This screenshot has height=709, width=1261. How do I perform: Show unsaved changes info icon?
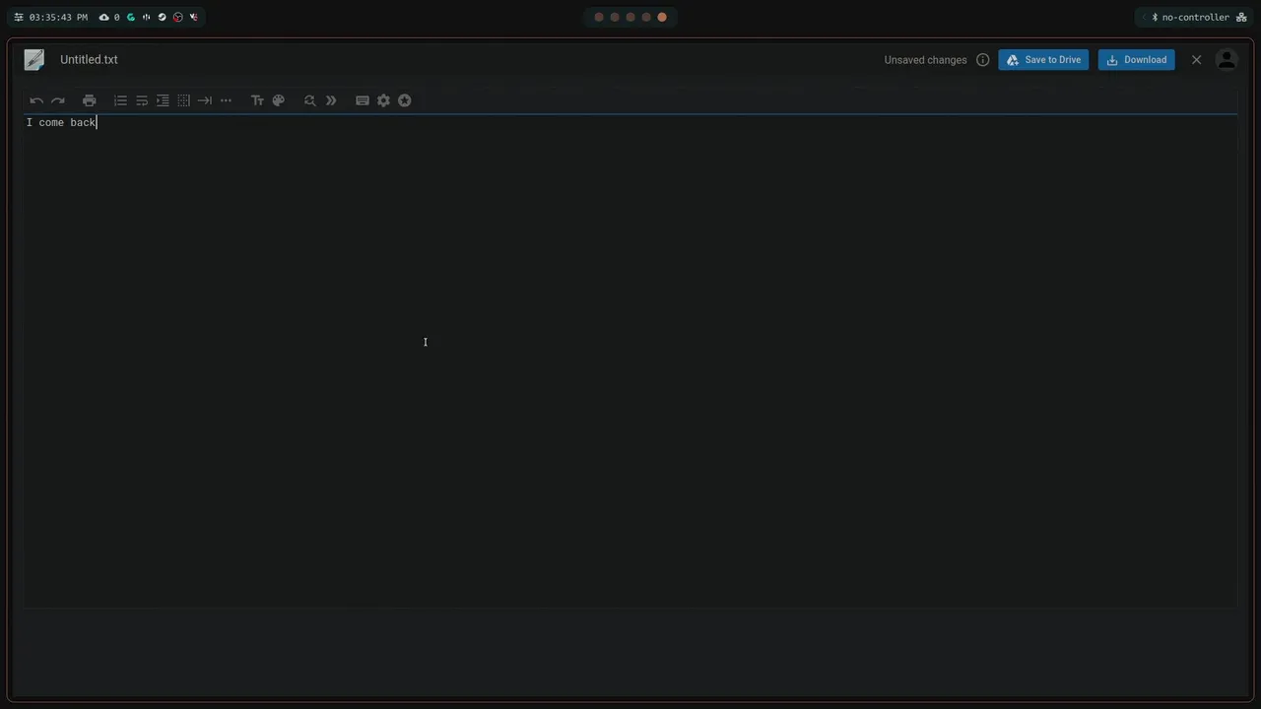982,60
